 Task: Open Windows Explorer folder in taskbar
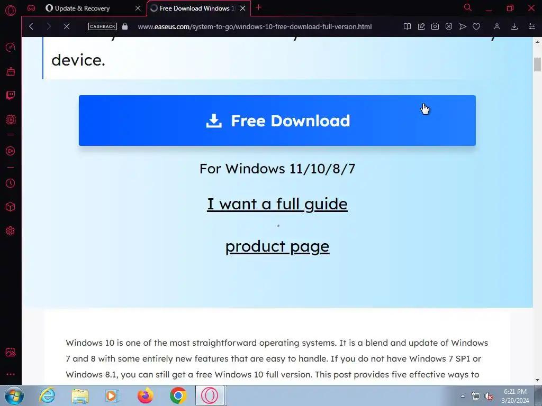pyautogui.click(x=80, y=395)
